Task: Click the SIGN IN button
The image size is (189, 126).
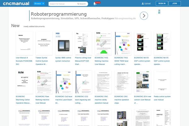Action: tap(162, 3)
